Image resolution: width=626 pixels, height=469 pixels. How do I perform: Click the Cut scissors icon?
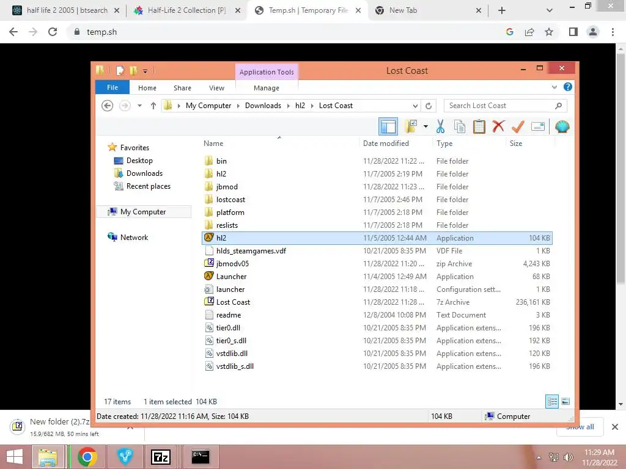point(440,127)
